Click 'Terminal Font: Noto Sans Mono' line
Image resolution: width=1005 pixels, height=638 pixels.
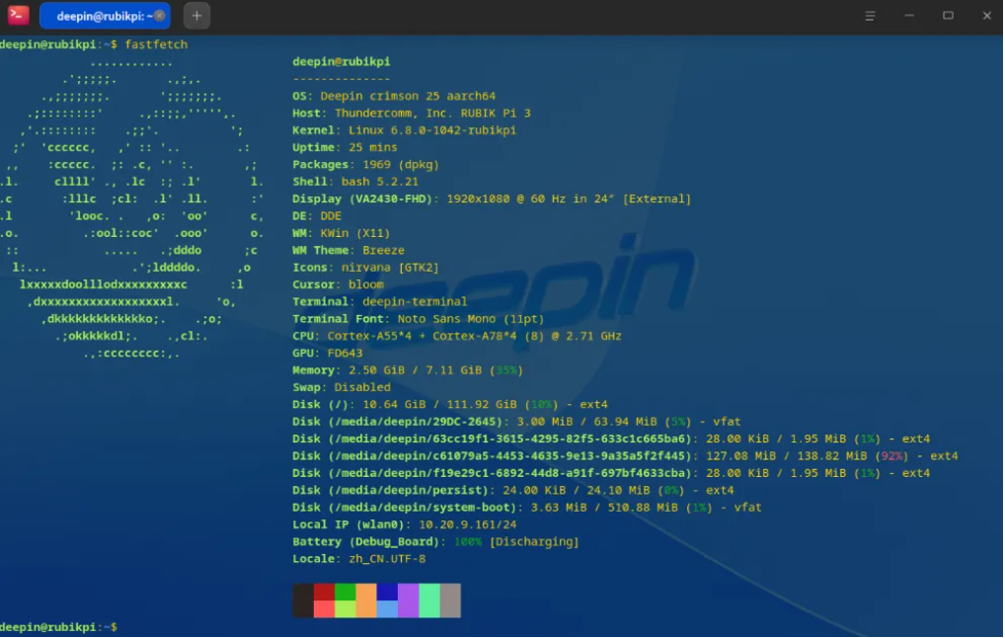(x=419, y=319)
